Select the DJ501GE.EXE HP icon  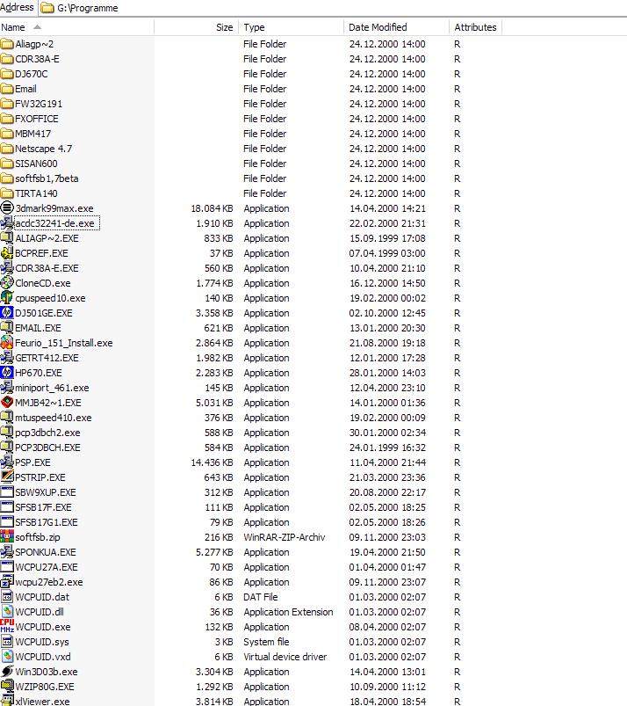point(7,312)
